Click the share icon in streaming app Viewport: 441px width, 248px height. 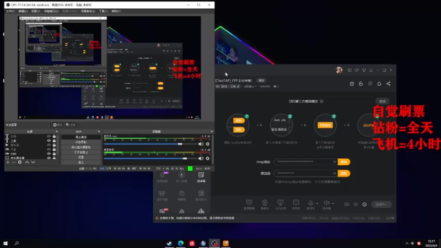389,84
